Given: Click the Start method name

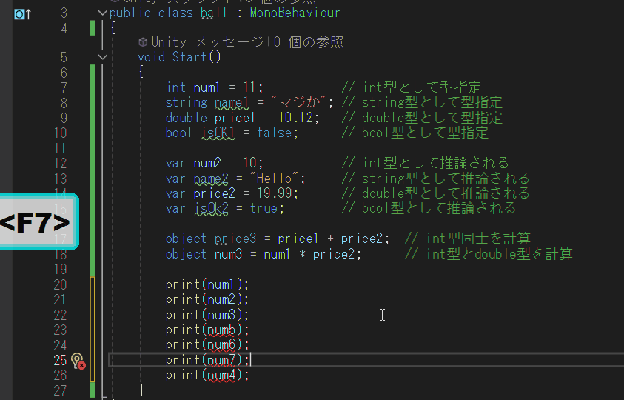Looking at the screenshot, I should click(189, 57).
